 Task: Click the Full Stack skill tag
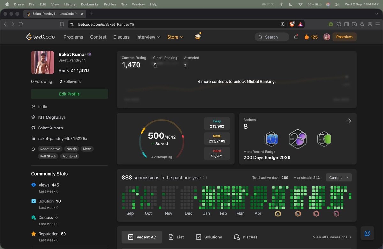tap(48, 156)
